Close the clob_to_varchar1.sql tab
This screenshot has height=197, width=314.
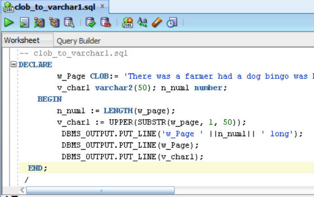pyautogui.click(x=102, y=7)
